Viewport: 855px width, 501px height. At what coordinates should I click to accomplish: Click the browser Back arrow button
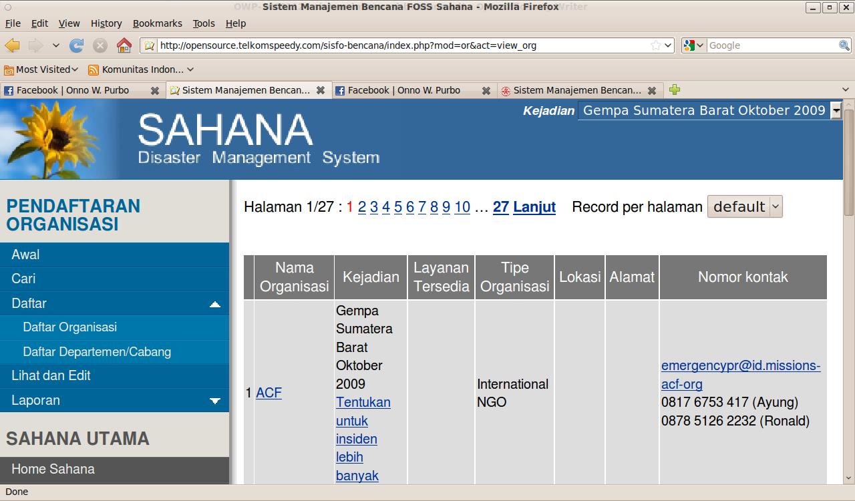click(13, 45)
